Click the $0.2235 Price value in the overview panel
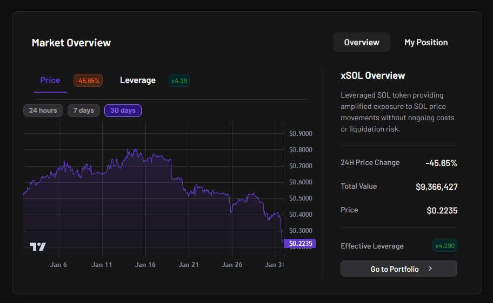 click(442, 210)
